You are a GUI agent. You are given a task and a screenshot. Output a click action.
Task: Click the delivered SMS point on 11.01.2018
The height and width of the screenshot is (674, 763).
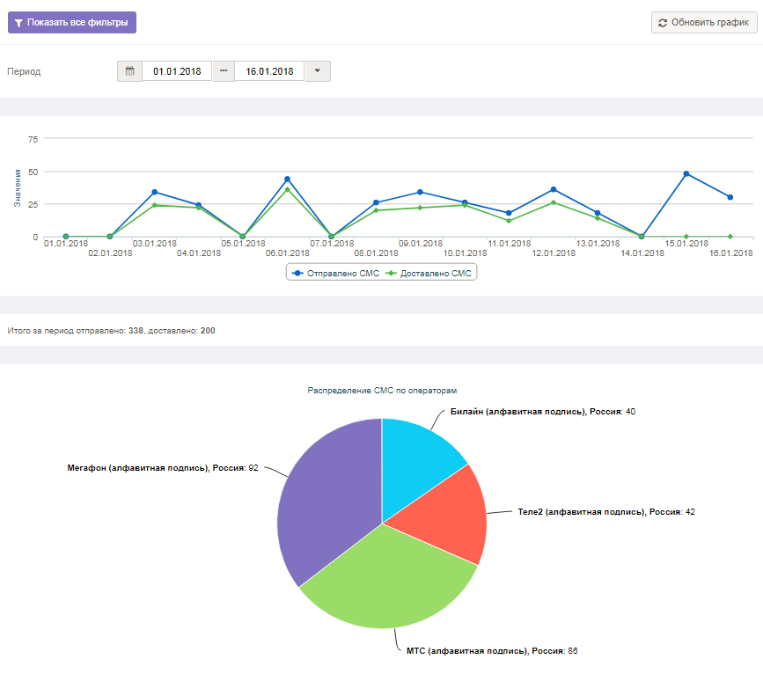[x=509, y=221]
